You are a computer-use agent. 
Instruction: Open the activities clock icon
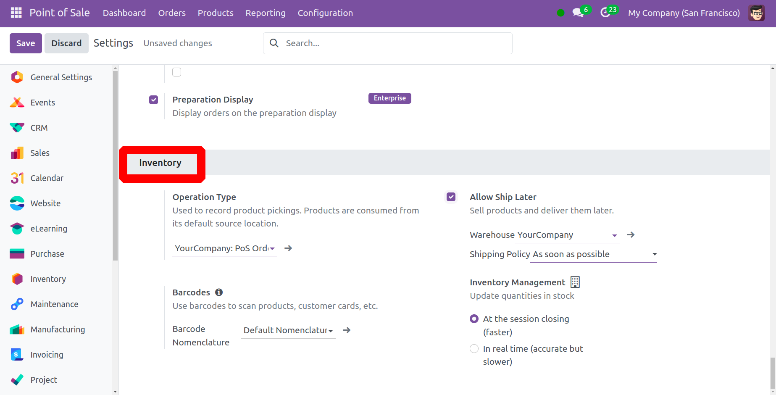tap(605, 13)
